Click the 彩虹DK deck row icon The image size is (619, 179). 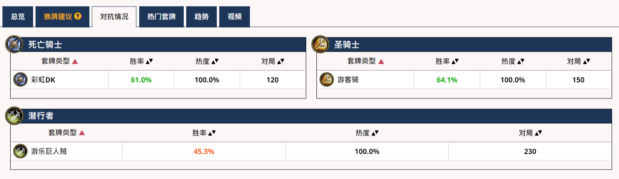tap(20, 80)
